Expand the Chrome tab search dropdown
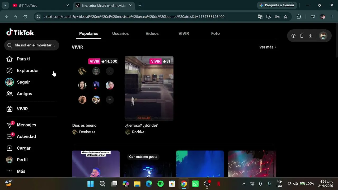338x190 pixels. point(5,5)
